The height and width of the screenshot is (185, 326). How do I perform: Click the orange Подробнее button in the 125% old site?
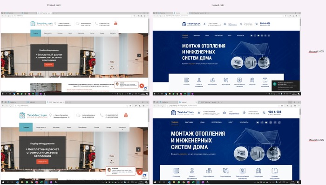(x=42, y=162)
